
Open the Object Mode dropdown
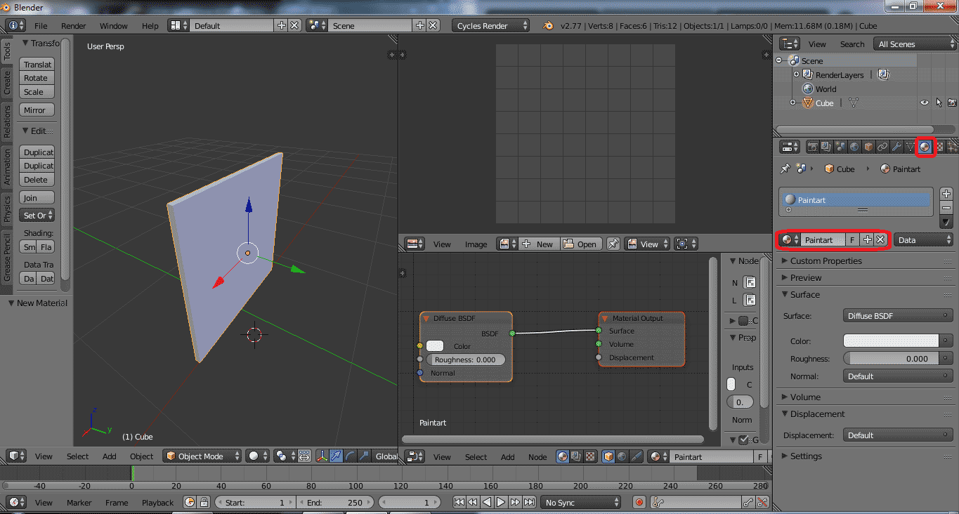202,456
